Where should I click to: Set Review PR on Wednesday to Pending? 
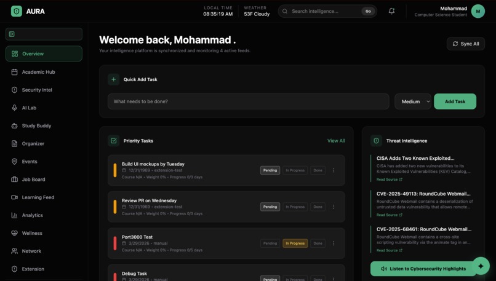[270, 207]
